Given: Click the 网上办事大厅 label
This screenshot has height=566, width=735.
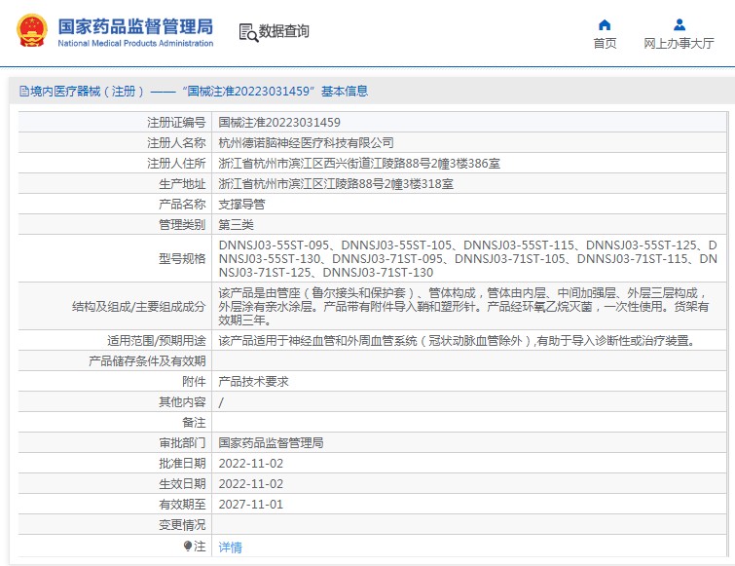Looking at the screenshot, I should tap(679, 43).
